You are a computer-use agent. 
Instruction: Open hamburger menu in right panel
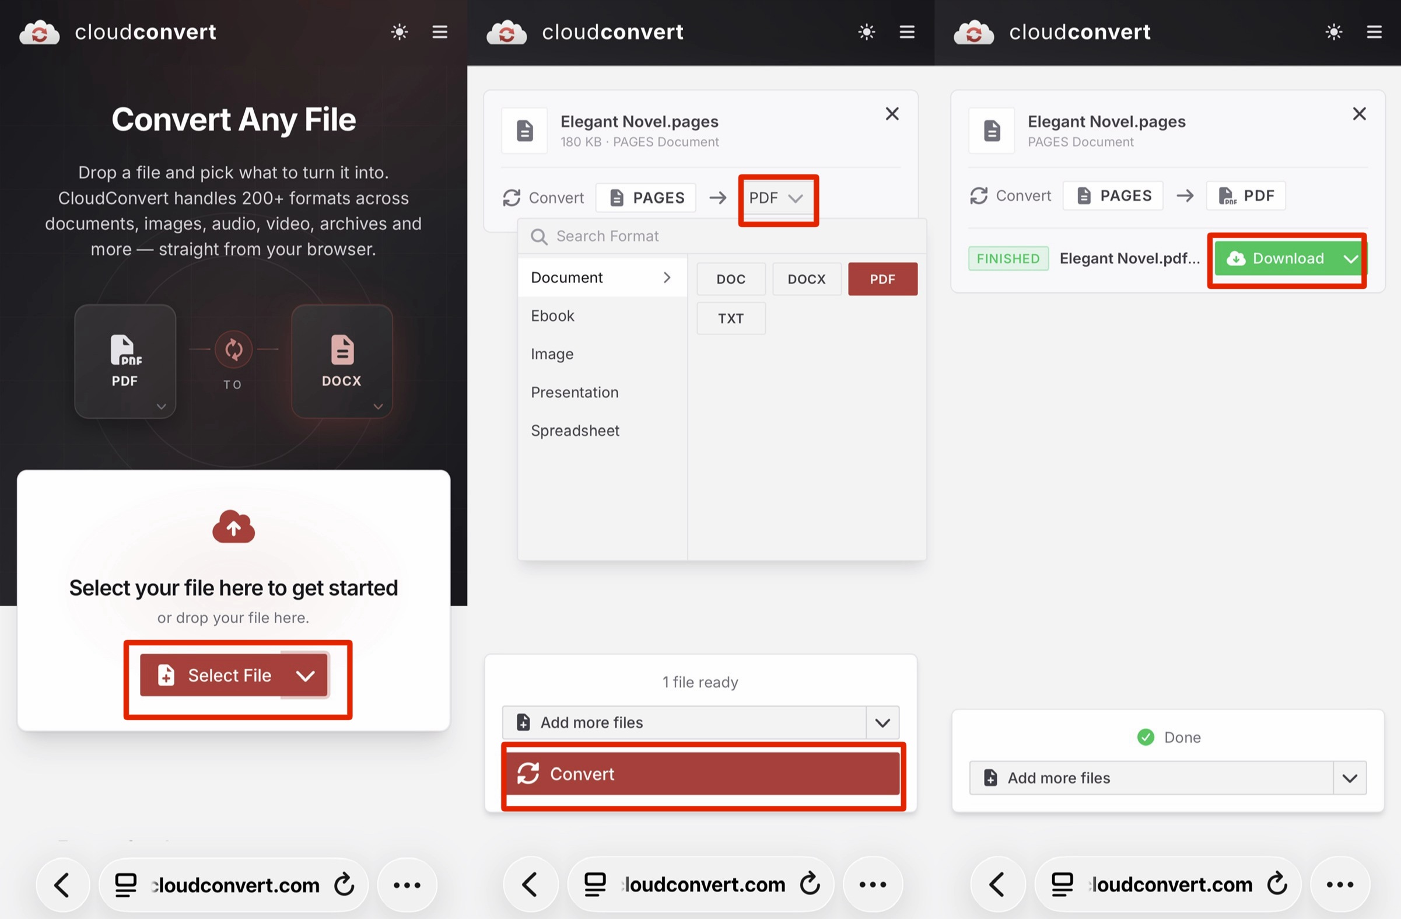[x=1374, y=32]
